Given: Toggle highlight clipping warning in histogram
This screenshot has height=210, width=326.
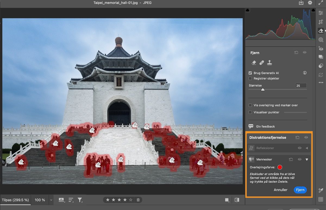Looking at the screenshot, I should tap(313, 10).
